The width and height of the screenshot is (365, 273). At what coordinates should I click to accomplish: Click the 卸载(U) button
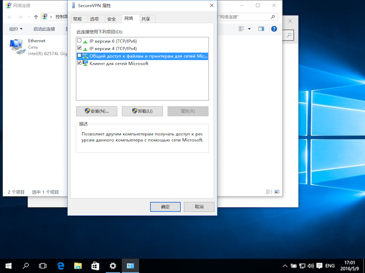point(142,111)
